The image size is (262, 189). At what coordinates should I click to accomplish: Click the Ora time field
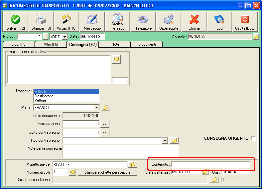click(x=236, y=172)
